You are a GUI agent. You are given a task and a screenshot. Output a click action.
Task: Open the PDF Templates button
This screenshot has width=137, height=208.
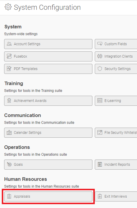click(x=48, y=69)
